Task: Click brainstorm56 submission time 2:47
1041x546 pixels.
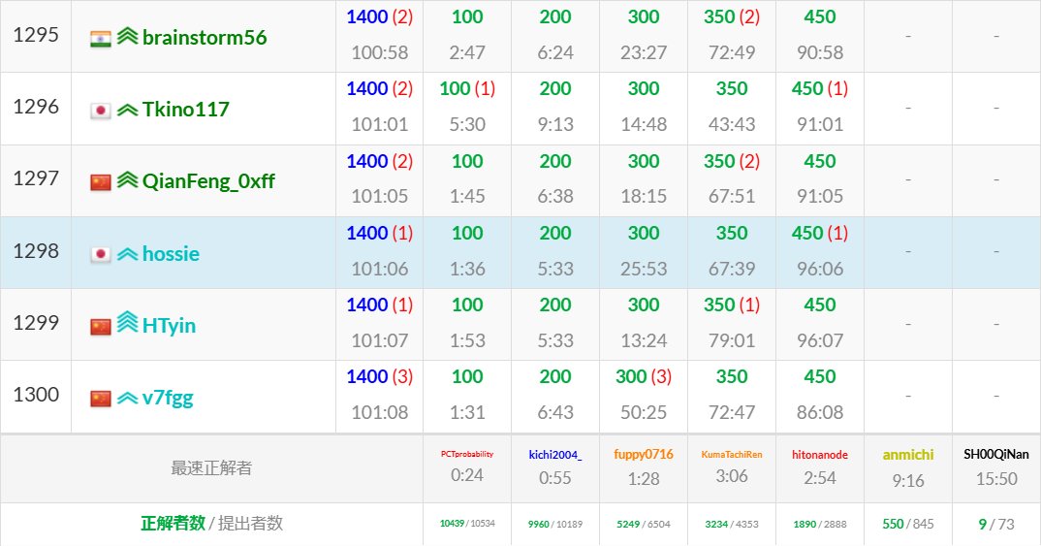Action: point(467,52)
